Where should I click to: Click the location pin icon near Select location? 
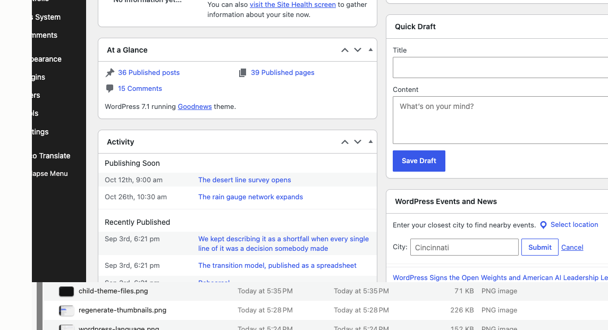click(544, 225)
